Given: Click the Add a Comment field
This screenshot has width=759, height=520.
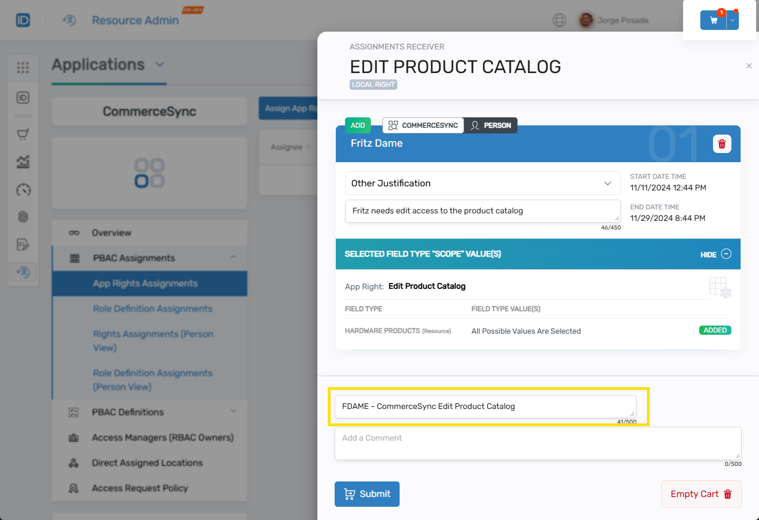Looking at the screenshot, I should [538, 443].
